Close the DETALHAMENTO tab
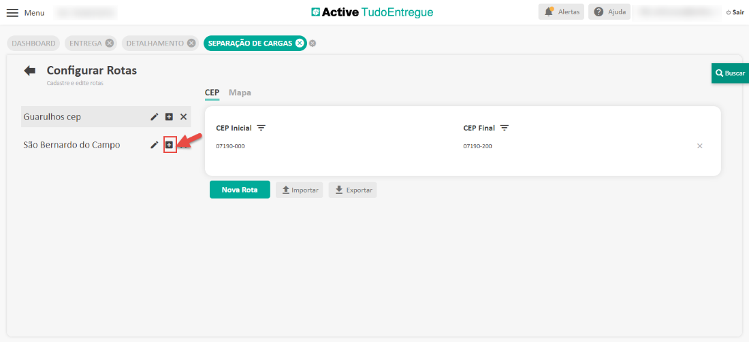 [191, 43]
